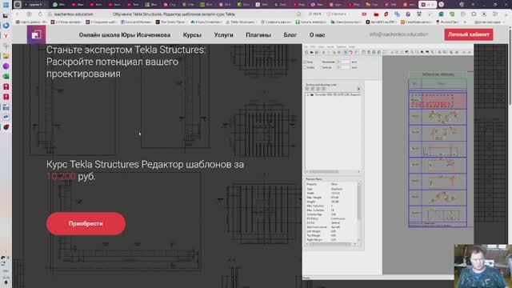This screenshot has height=288, width=512.
Task: Select the red PartAssembly row in template
Action: pos(438,102)
